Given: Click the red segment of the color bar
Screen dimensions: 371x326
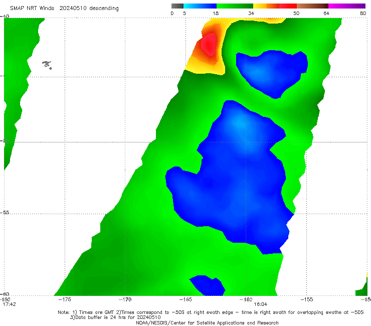Looking at the screenshot, I should coord(288,6).
